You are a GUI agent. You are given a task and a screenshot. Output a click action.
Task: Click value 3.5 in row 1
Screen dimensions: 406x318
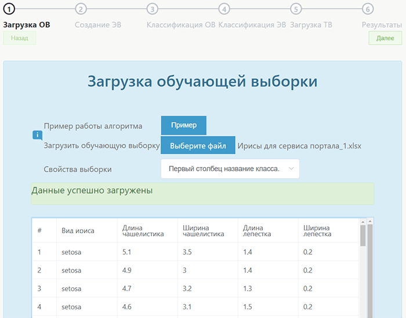coord(187,252)
